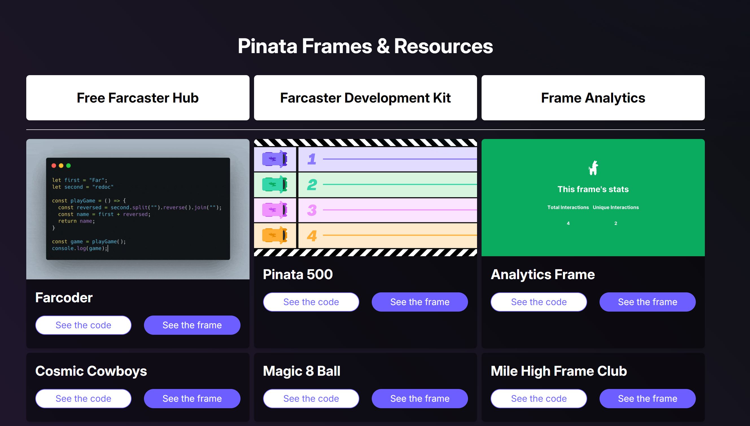This screenshot has width=750, height=426.
Task: Click the Pinata Frames & Resources heading
Action: [365, 46]
